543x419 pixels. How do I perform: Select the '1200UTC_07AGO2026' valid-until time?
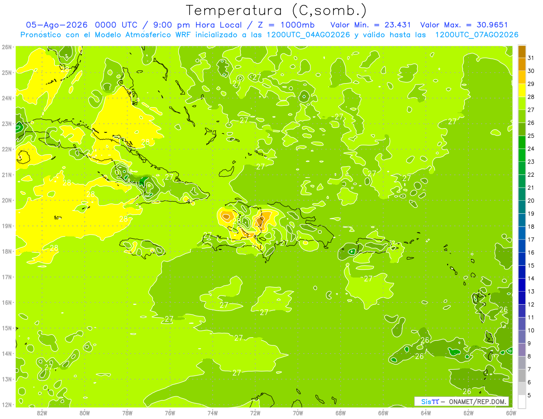(476, 35)
